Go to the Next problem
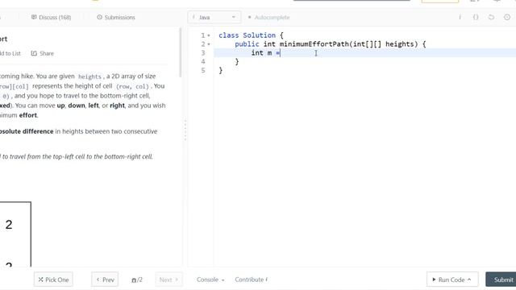 [x=169, y=280]
